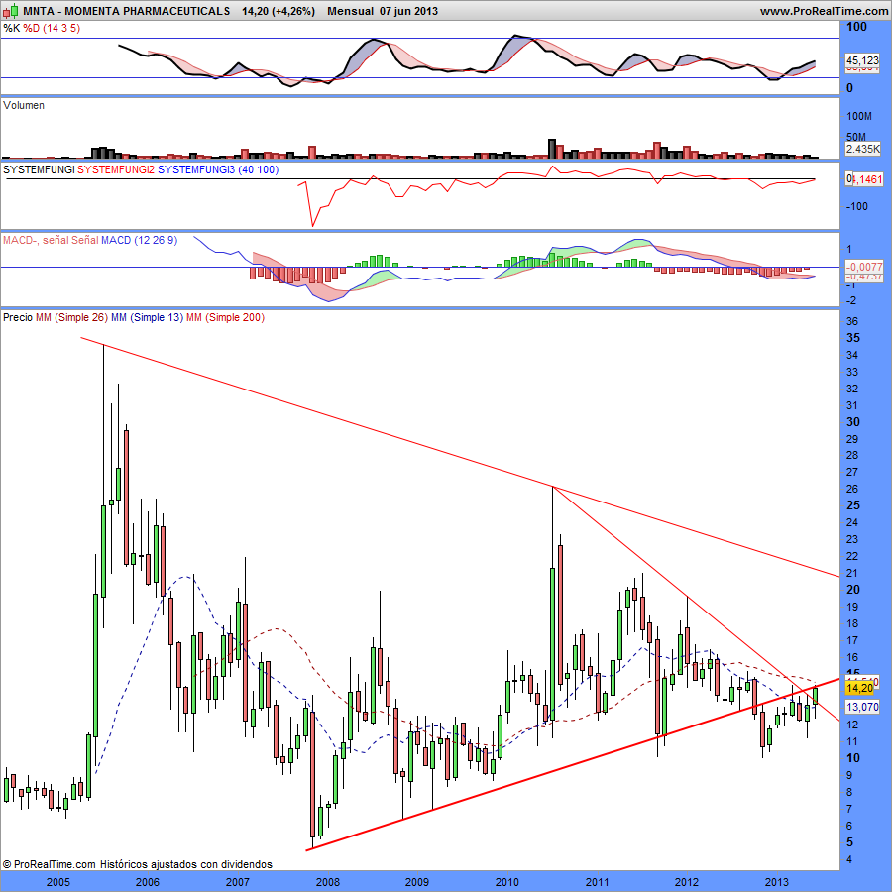The image size is (892, 892).
Task: Click the black SYSTEMFUNGI label
Action: click(x=39, y=169)
